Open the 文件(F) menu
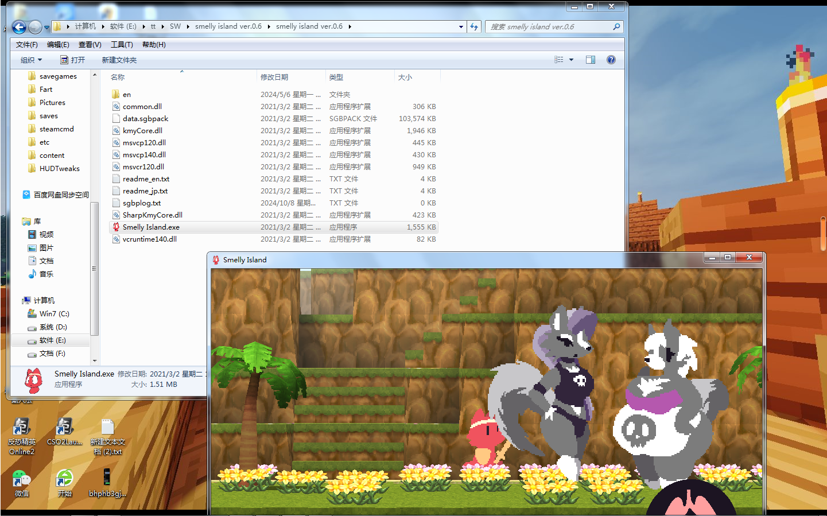Image resolution: width=827 pixels, height=516 pixels. [x=26, y=44]
